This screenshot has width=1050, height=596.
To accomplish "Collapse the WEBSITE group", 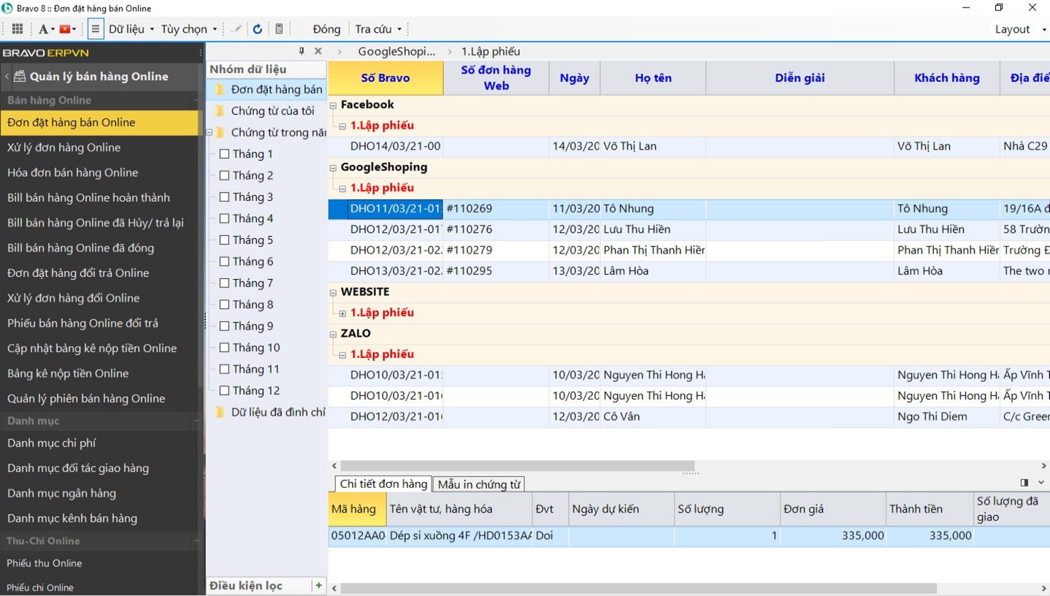I will [334, 292].
